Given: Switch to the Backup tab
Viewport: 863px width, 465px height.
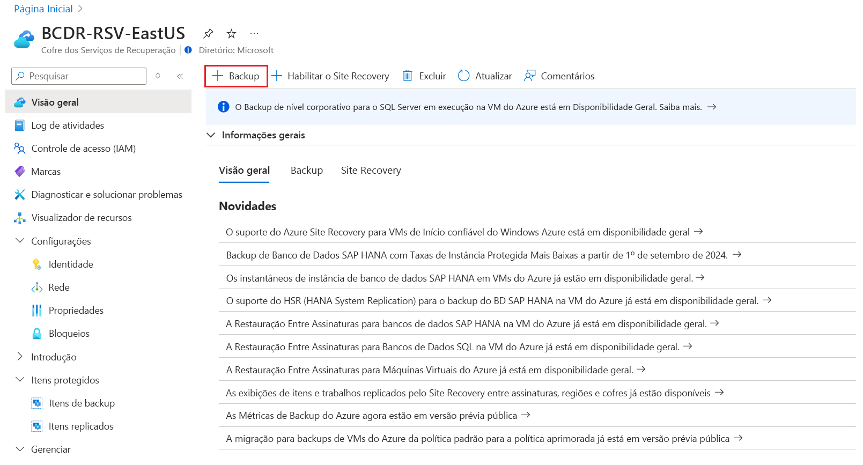Looking at the screenshot, I should coord(307,171).
